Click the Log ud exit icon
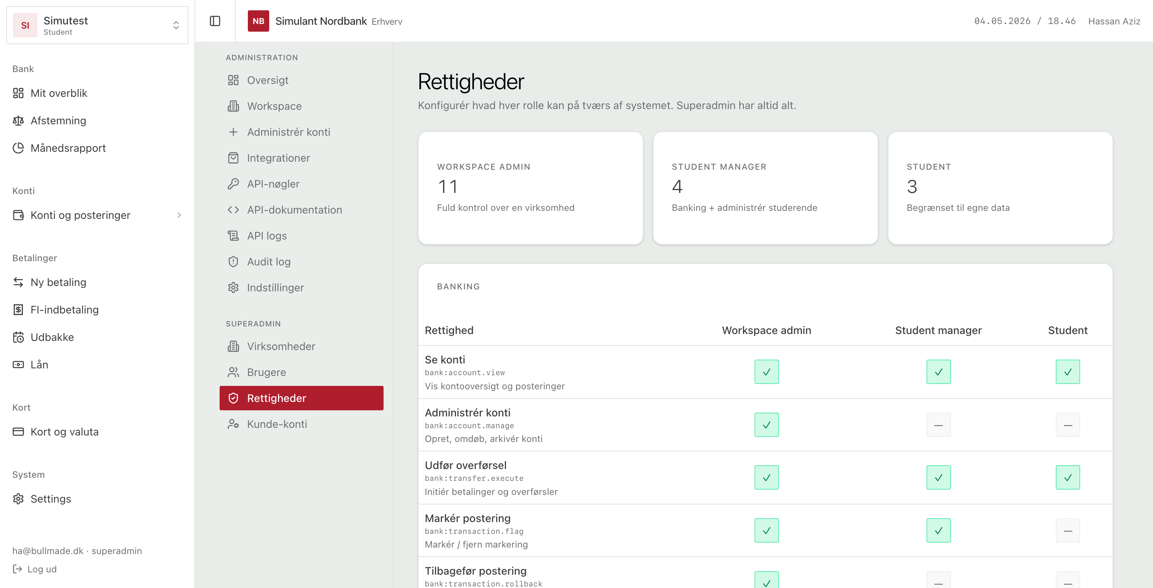The height and width of the screenshot is (588, 1153). pos(18,569)
